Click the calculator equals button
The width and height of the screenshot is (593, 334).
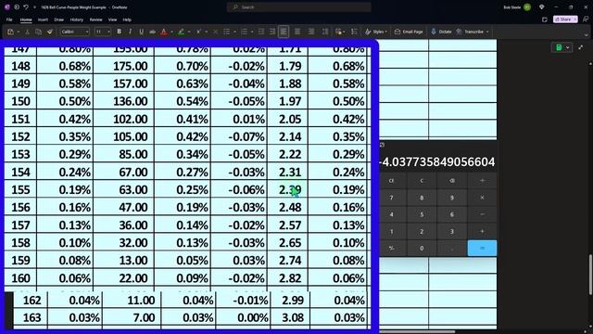point(482,248)
